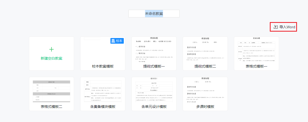The height and width of the screenshot is (122, 308).
Task: Select the 表格式模板一 label
Action: [x=256, y=66]
